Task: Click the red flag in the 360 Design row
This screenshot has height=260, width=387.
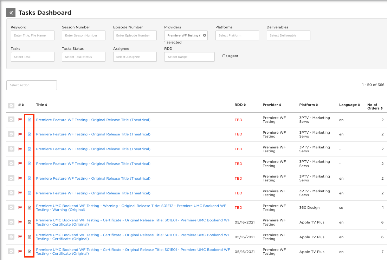Action: tap(20, 207)
